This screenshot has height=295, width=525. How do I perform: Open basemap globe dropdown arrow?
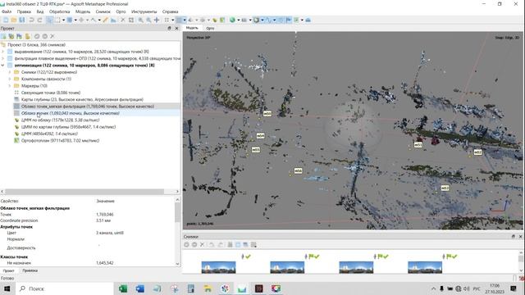[239, 20]
